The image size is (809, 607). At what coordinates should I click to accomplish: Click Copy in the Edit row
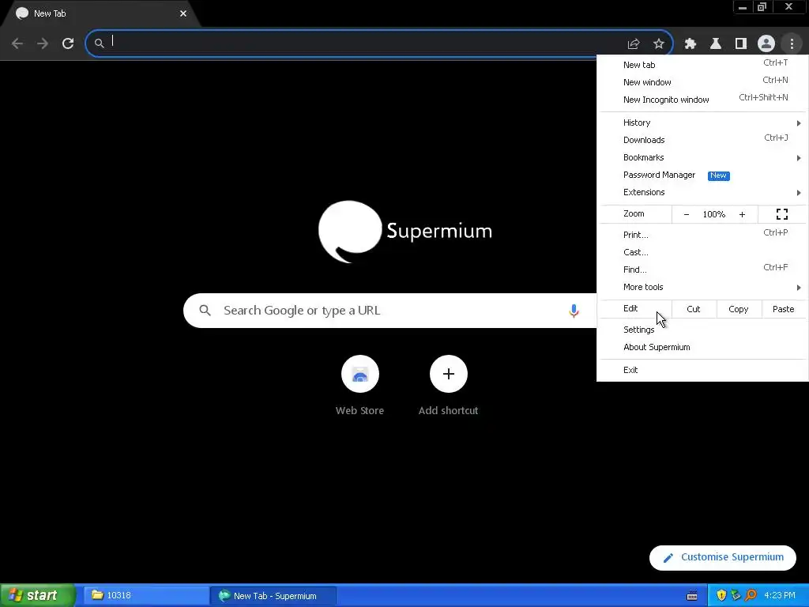[739, 309]
